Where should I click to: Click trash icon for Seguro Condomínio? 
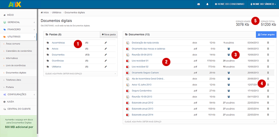pyautogui.click(x=268, y=91)
